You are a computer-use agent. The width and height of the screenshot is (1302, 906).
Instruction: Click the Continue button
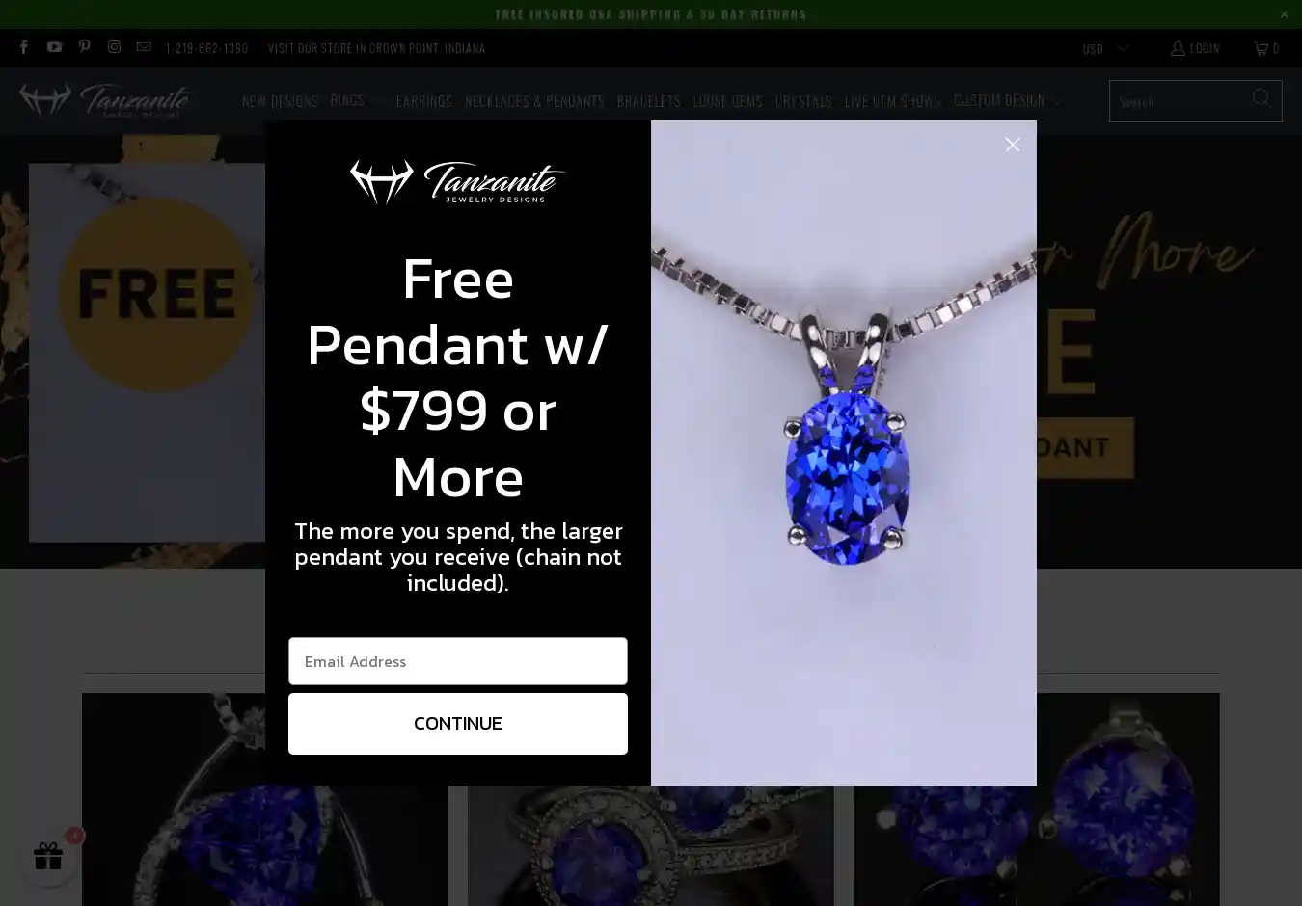pos(458,724)
